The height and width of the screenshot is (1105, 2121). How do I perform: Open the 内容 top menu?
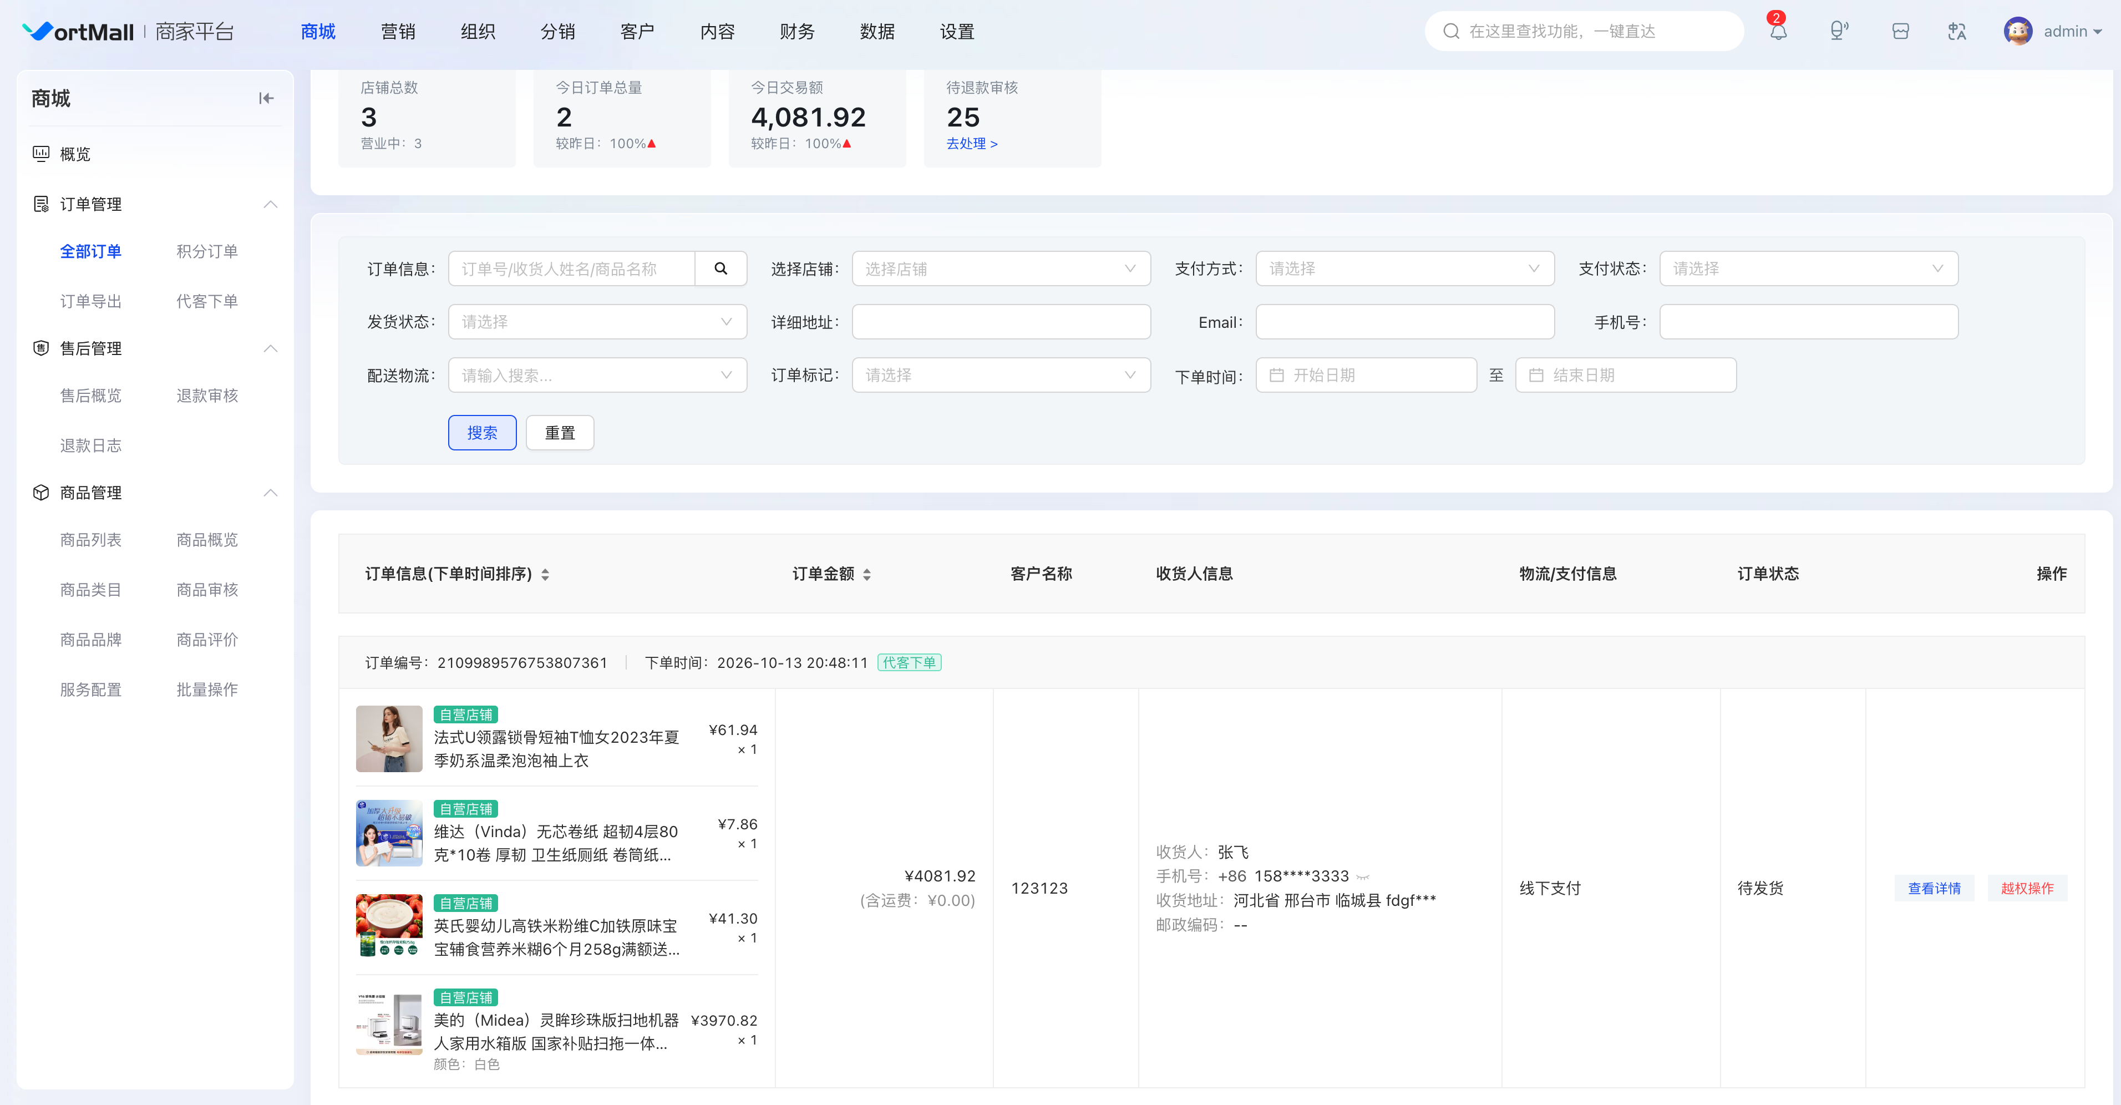(x=717, y=31)
